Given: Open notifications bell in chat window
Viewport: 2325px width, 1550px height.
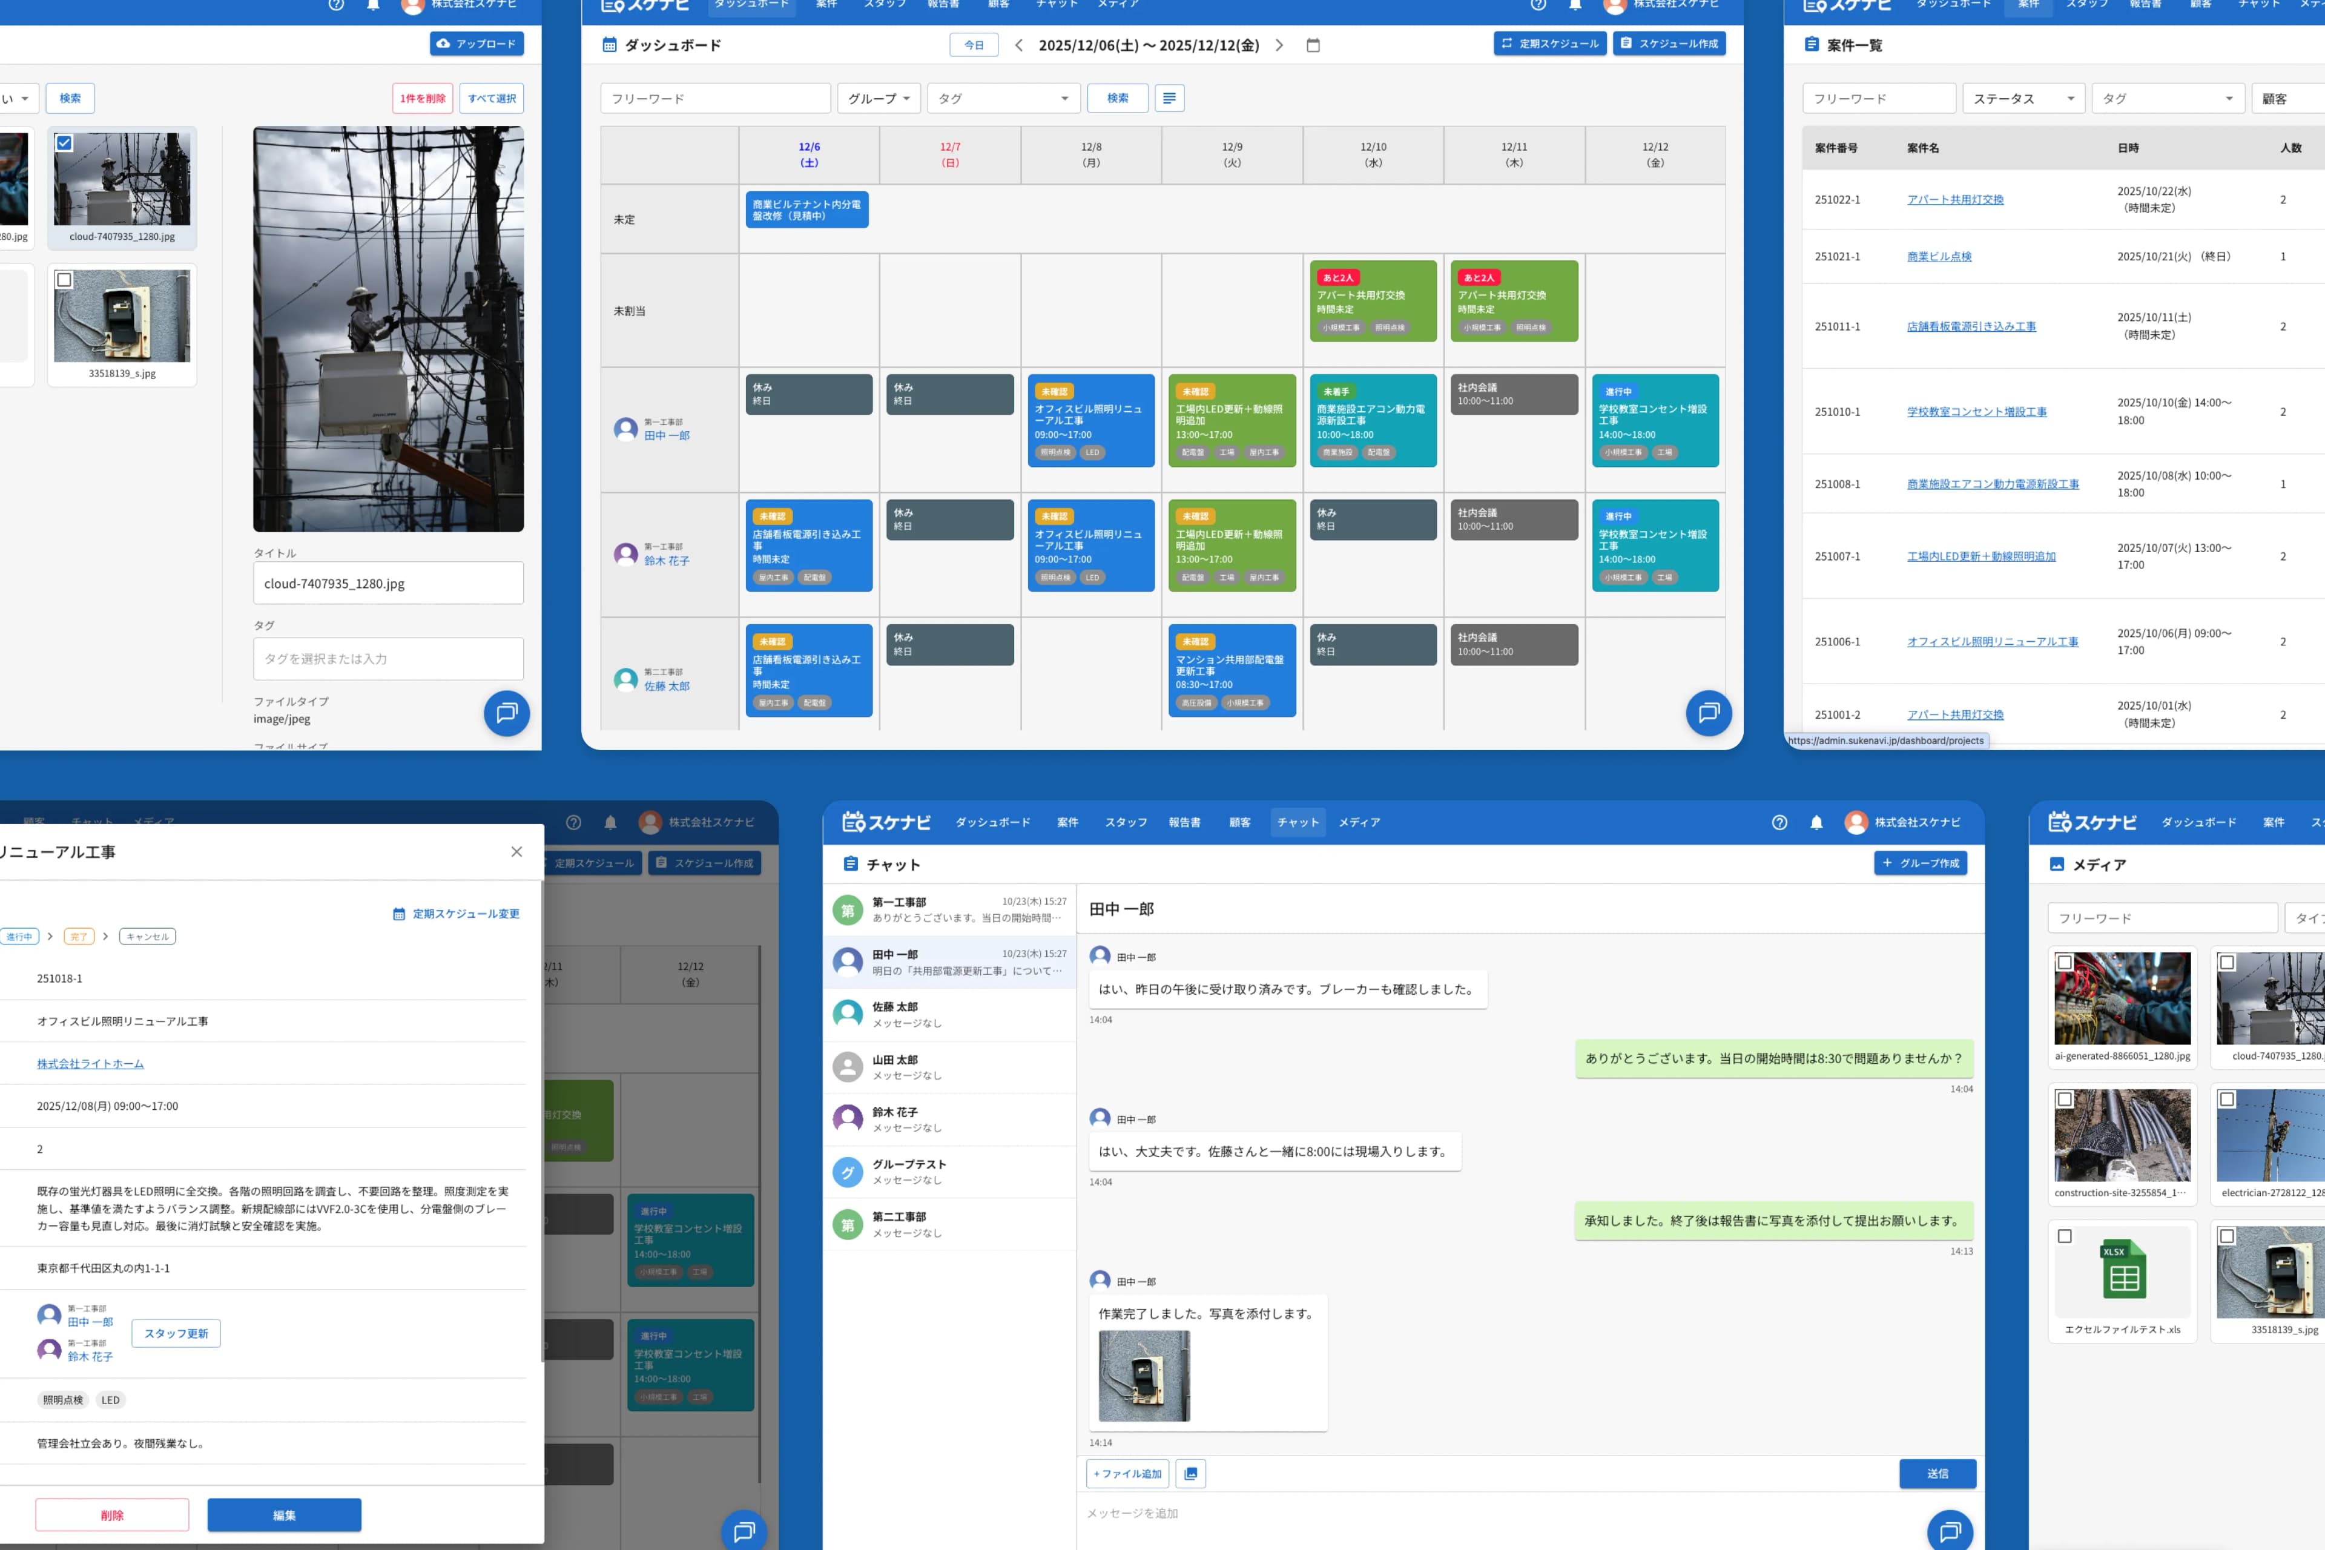Looking at the screenshot, I should click(x=1816, y=822).
